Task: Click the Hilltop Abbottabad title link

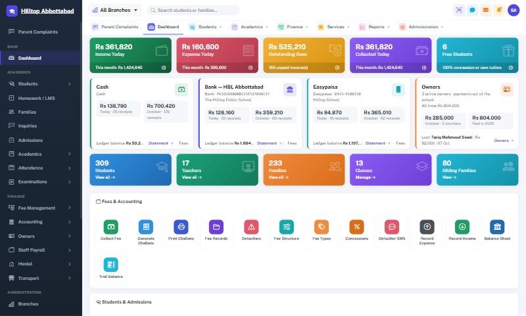Action: pos(47,11)
